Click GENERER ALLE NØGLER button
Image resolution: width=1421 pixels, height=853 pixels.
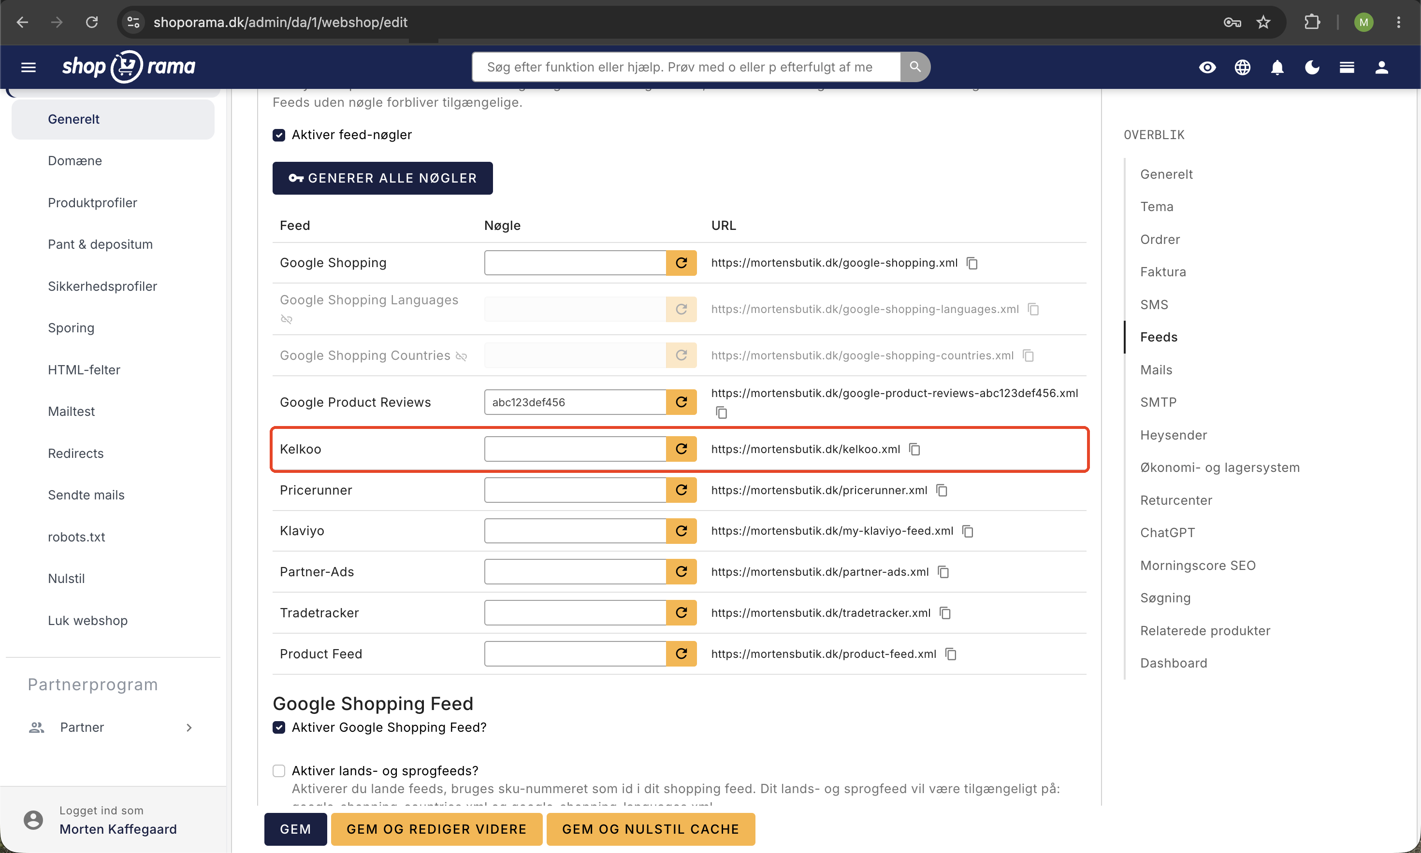click(382, 178)
